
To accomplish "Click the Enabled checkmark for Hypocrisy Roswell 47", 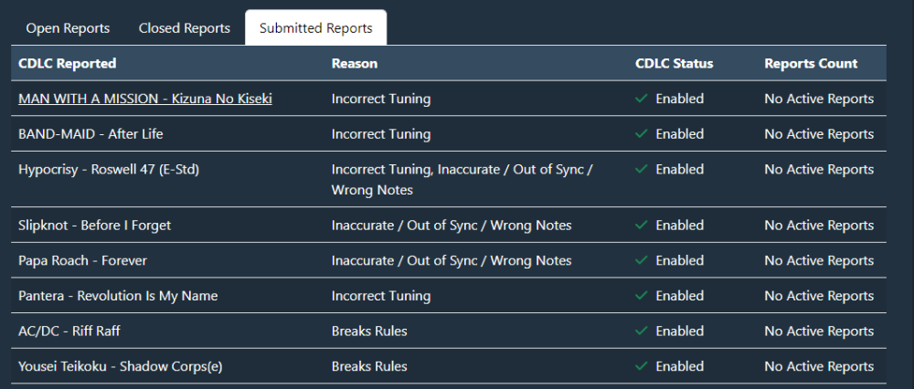I will click(x=642, y=169).
